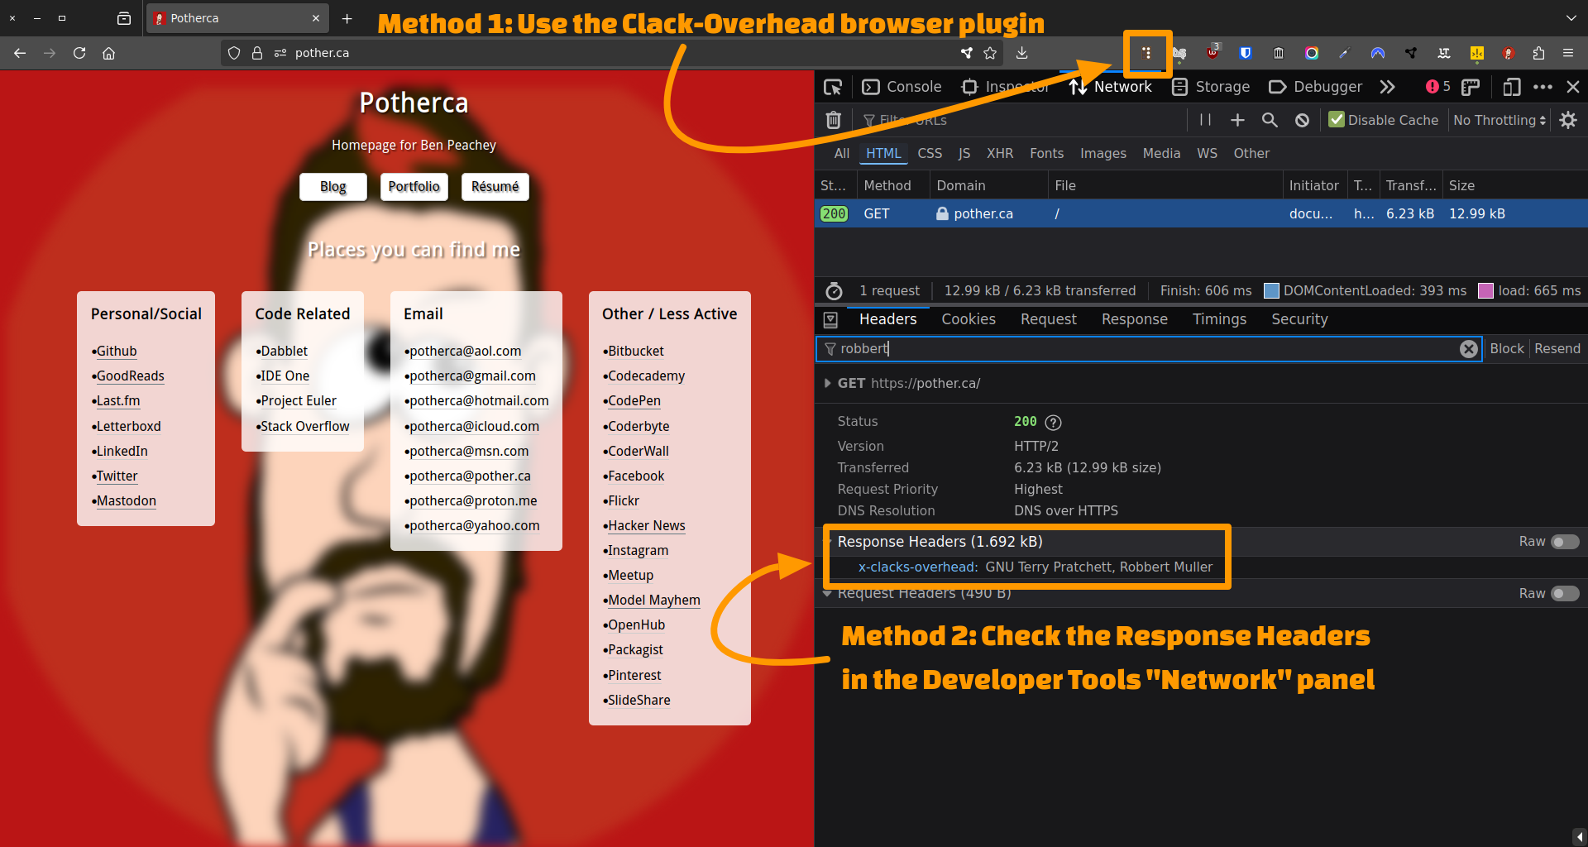List all tabs dropdown arrow

[1571, 17]
